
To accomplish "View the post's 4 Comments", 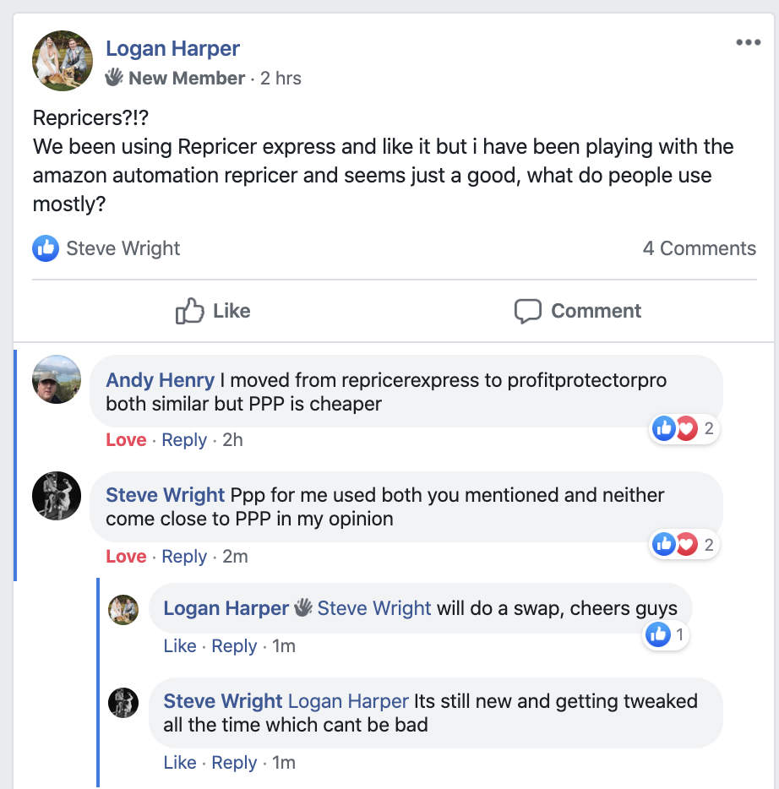I will pos(700,248).
